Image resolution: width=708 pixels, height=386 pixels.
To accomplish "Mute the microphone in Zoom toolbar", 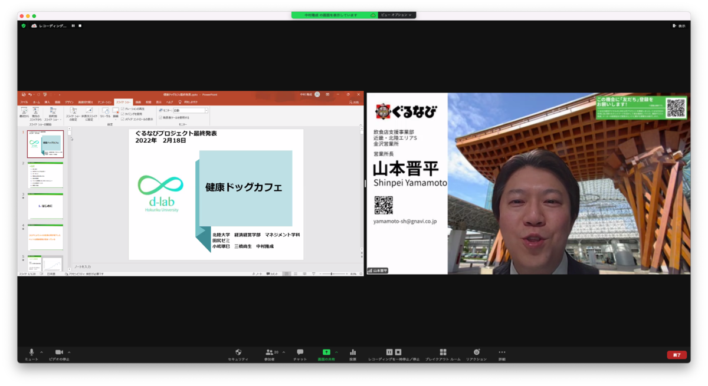I will click(31, 352).
